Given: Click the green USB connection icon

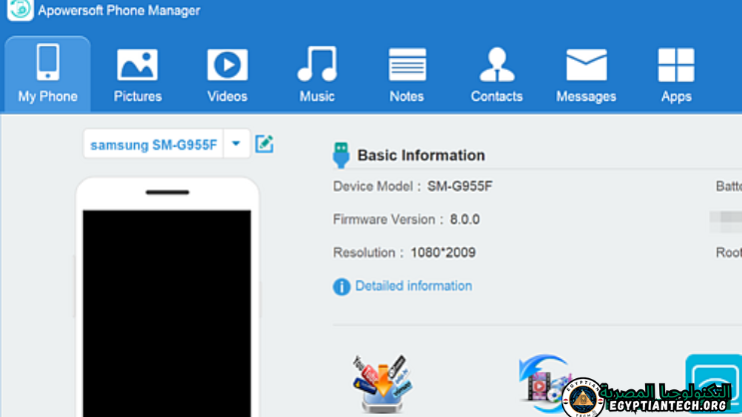Looking at the screenshot, I should (341, 155).
